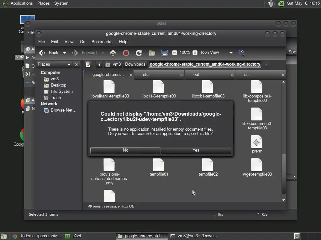
Task: Select tempfile01 file icon
Action: (x=158, y=165)
